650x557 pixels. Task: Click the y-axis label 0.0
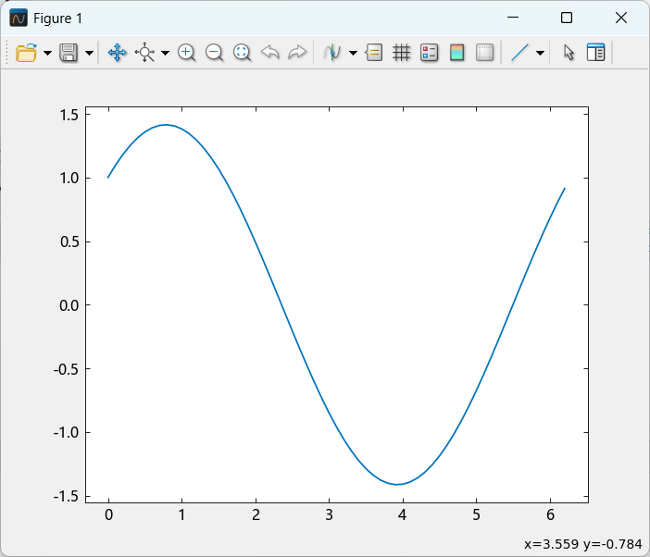click(x=69, y=305)
